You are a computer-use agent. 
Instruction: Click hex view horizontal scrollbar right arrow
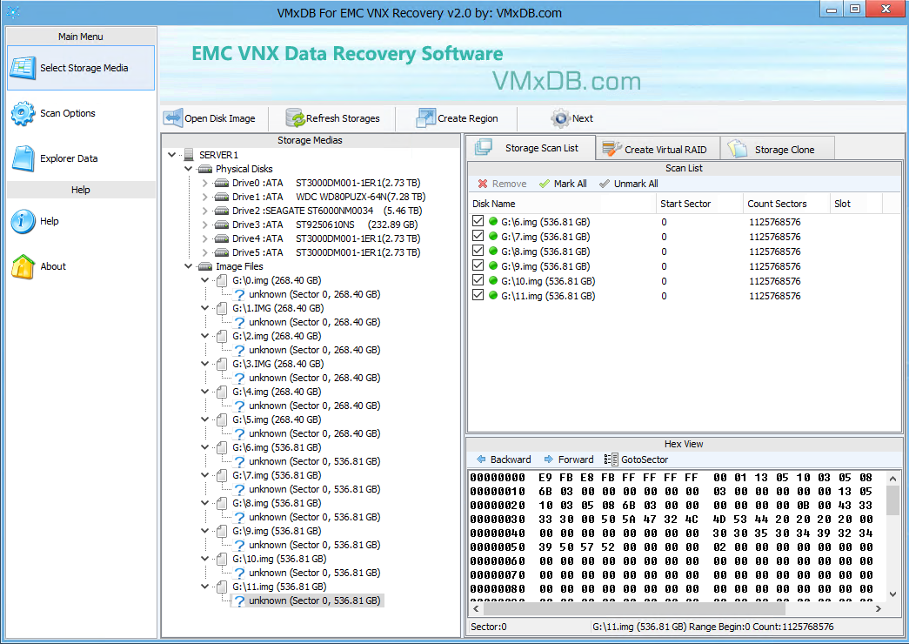(x=879, y=608)
